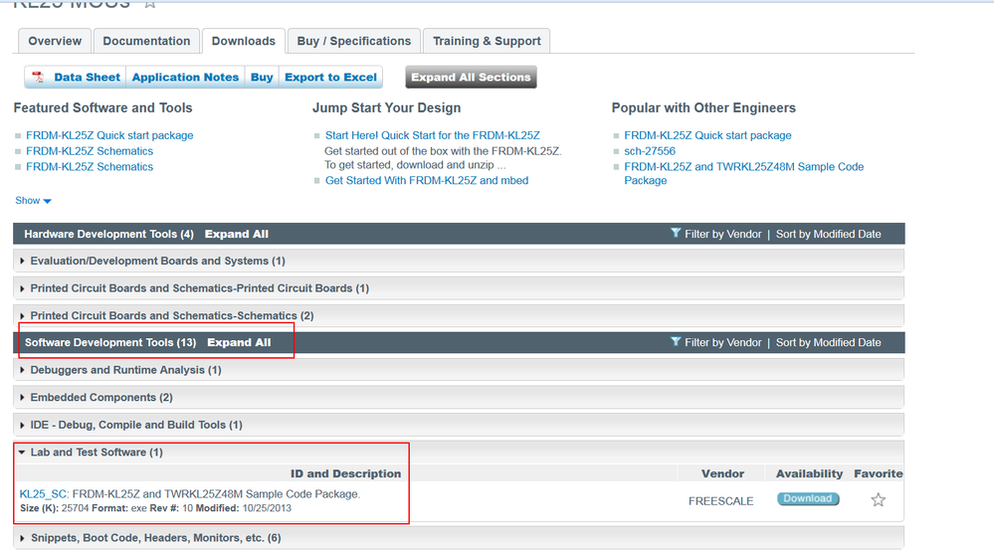Open Get Started With FRDM-KL25Z and mbed
The height and width of the screenshot is (550, 994).
tap(426, 181)
